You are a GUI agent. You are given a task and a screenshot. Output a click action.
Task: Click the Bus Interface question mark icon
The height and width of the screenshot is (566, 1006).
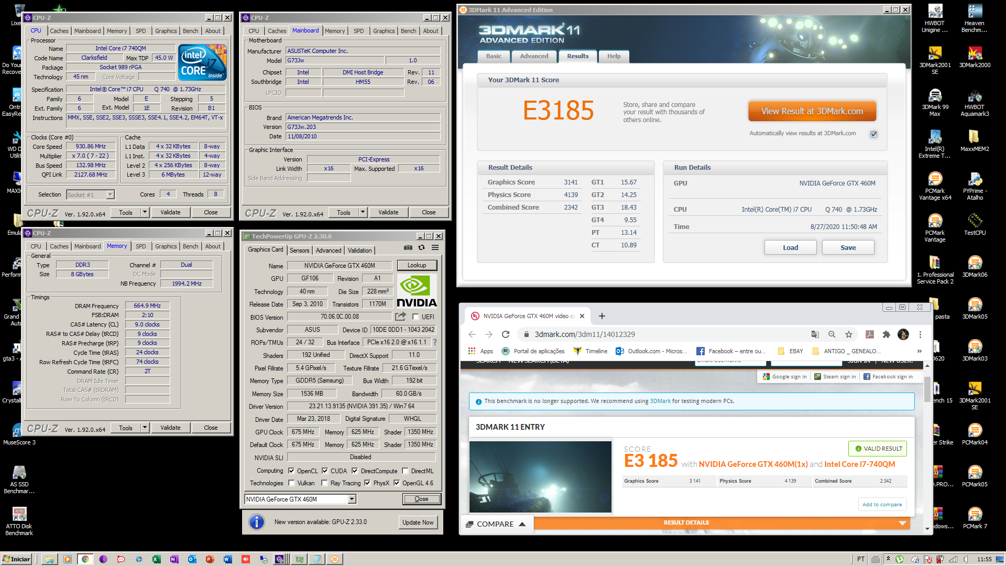434,342
